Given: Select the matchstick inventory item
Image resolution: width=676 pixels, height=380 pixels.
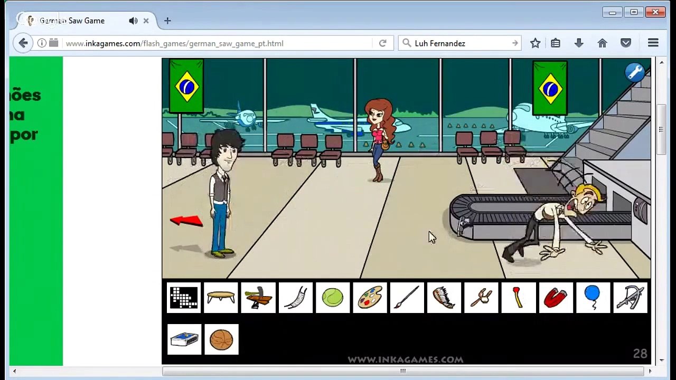Looking at the screenshot, I should (x=519, y=298).
